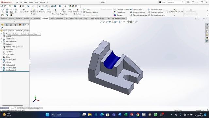Switch to the Sketch tab

11,18
